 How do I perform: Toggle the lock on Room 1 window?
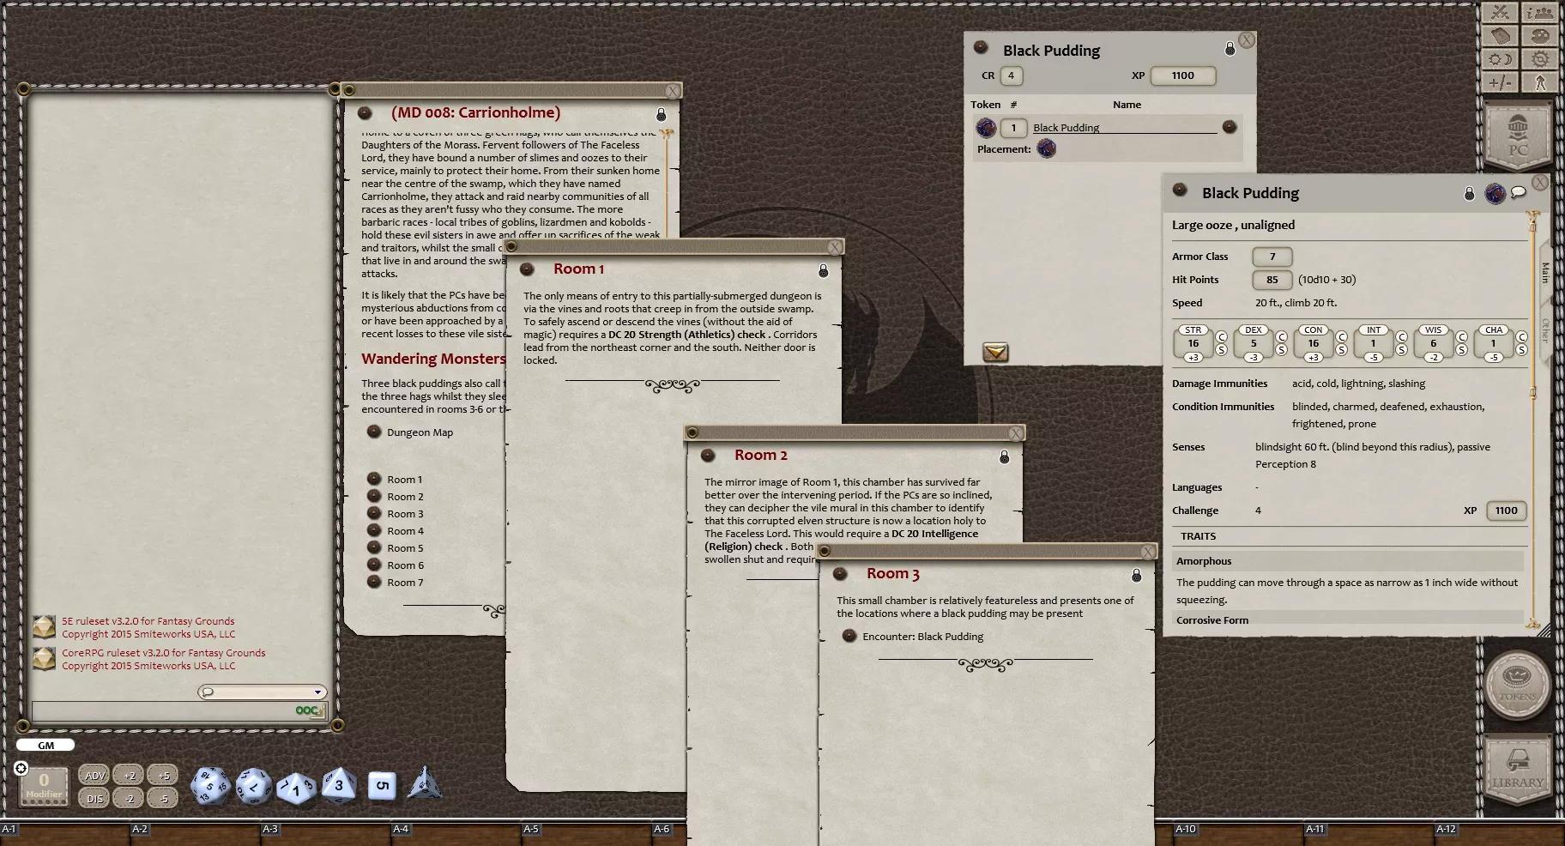click(x=823, y=270)
